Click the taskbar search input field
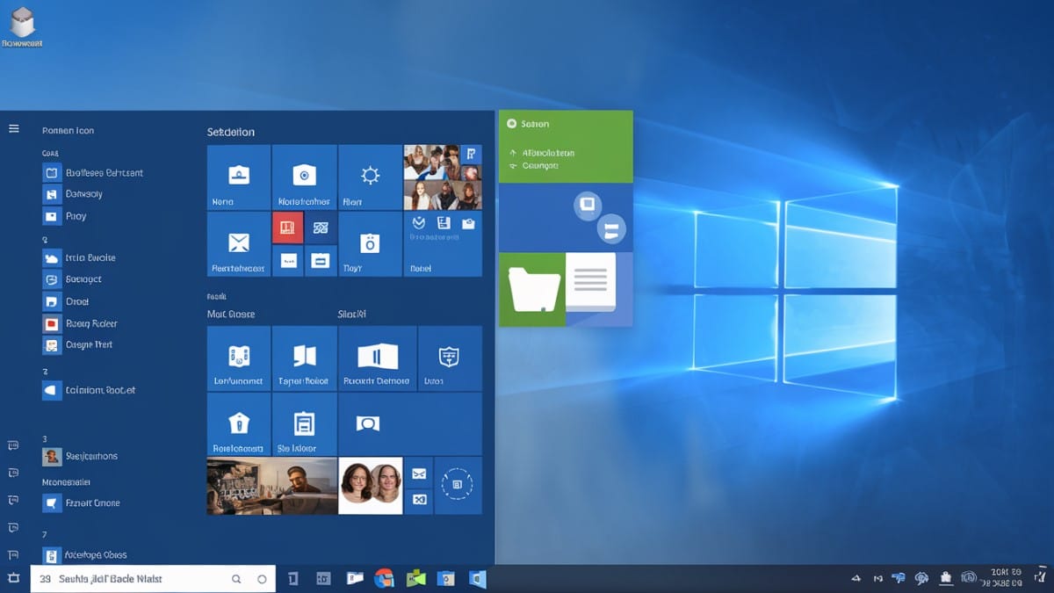The width and height of the screenshot is (1054, 593). (132, 579)
